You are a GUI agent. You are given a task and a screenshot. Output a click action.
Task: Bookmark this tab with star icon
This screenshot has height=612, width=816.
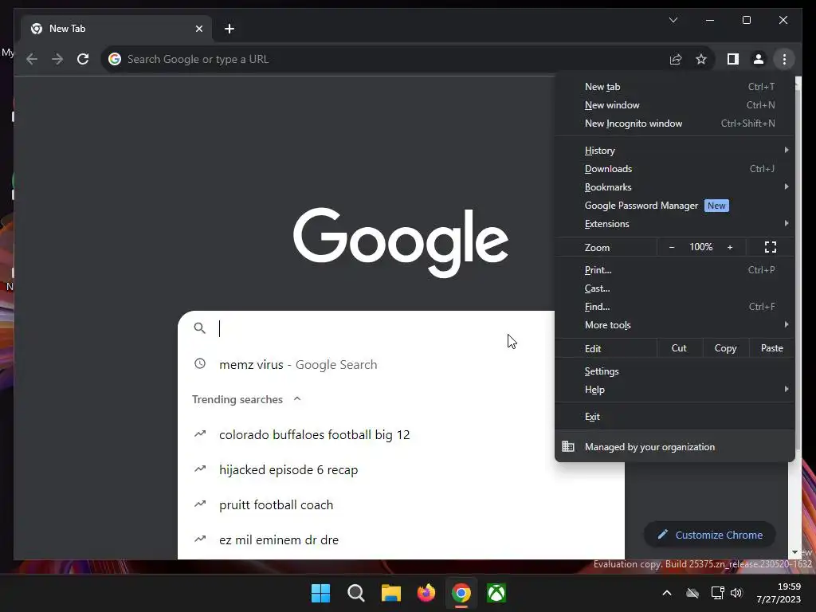701,59
